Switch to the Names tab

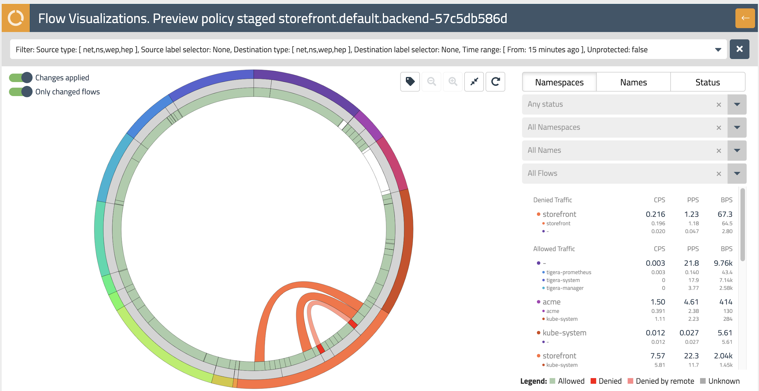pos(633,82)
